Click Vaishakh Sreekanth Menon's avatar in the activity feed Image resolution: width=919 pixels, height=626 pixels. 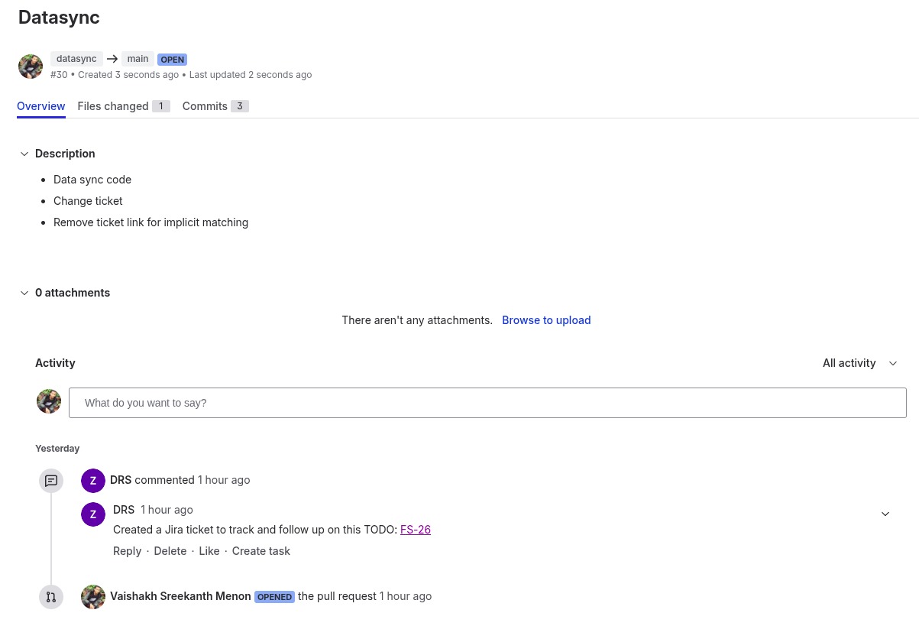(93, 597)
